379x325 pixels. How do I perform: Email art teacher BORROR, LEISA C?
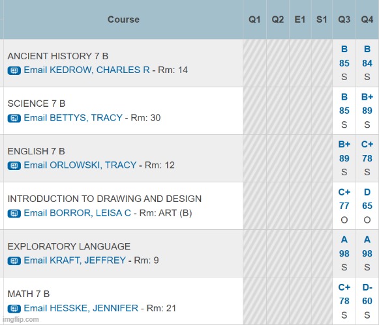[x=78, y=213]
